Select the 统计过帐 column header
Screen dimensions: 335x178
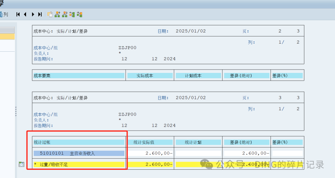79,142
